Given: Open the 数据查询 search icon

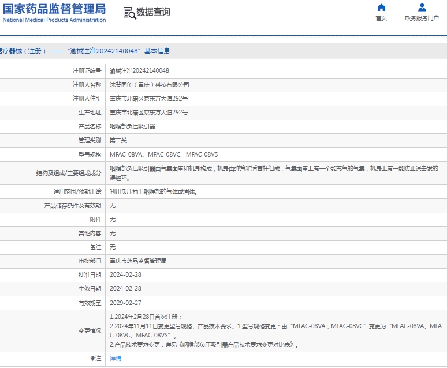Looking at the screenshot, I should (130, 13).
